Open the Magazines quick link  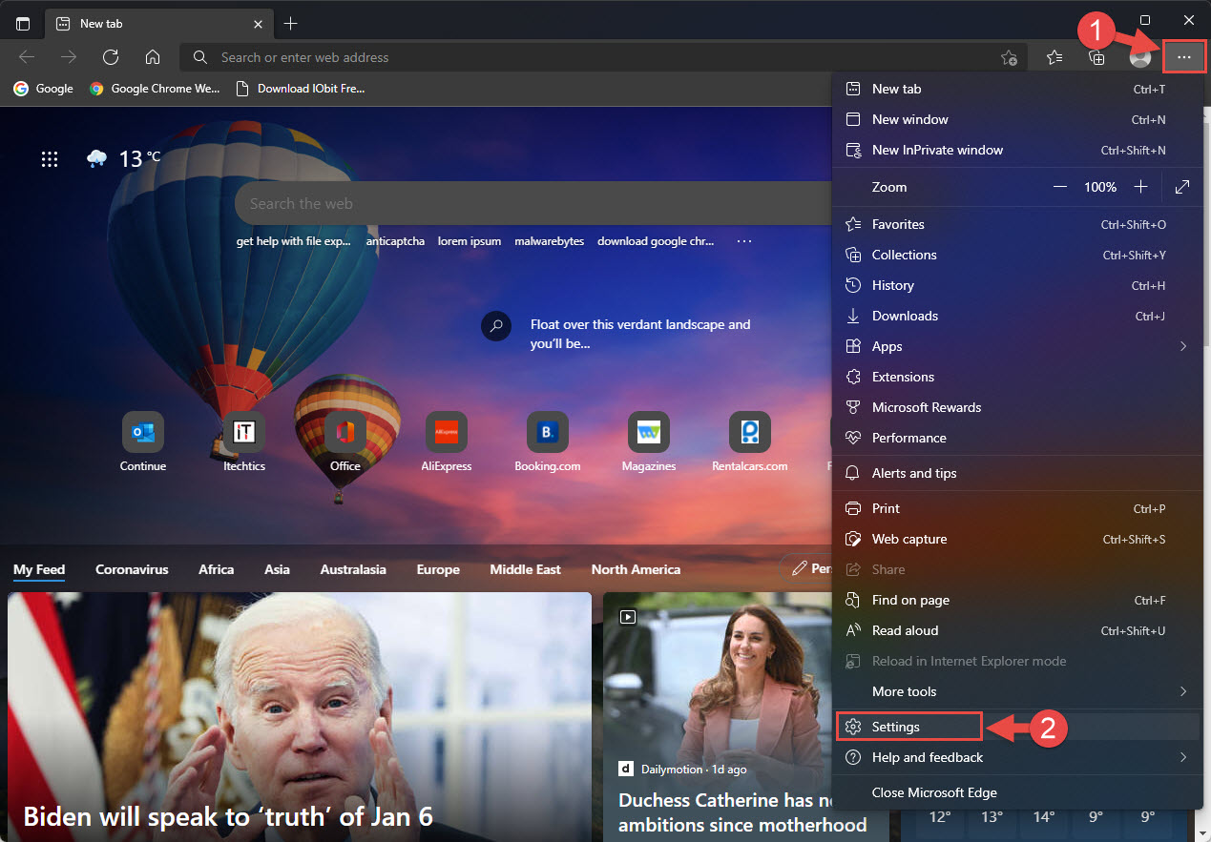(x=649, y=442)
